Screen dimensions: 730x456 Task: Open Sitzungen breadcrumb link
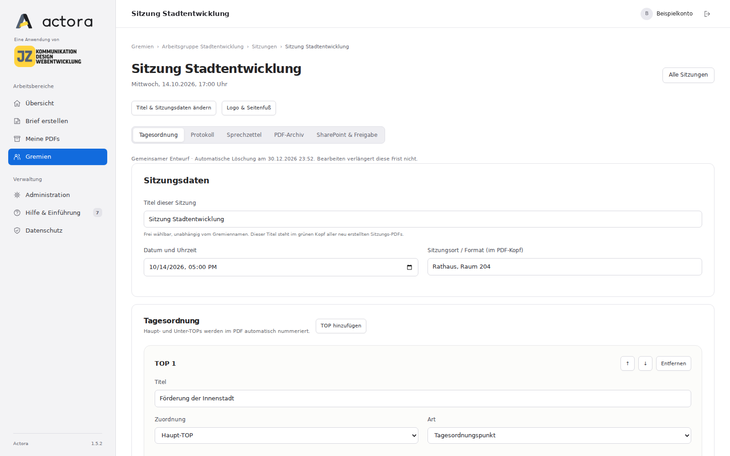coord(264,47)
